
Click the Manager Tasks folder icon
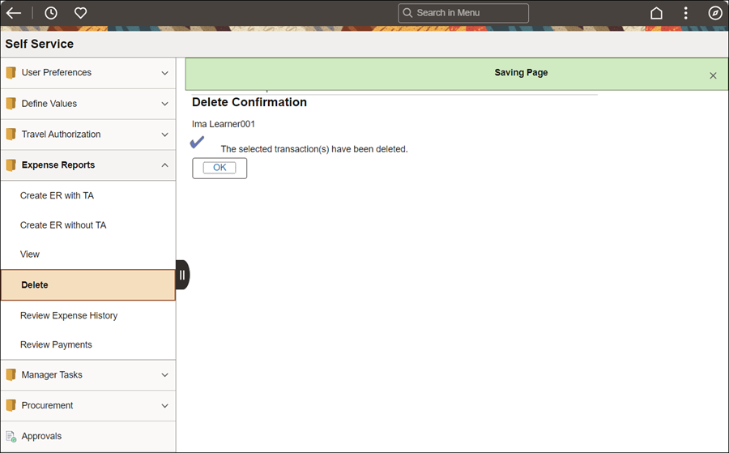(x=11, y=374)
